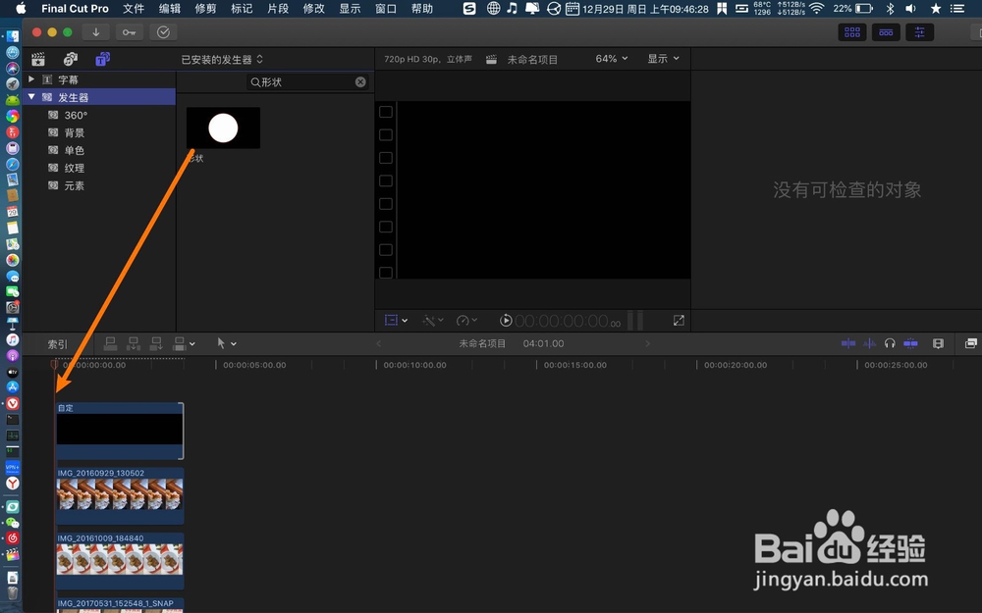The image size is (982, 613).
Task: Select the 单色 generator category
Action: click(75, 150)
